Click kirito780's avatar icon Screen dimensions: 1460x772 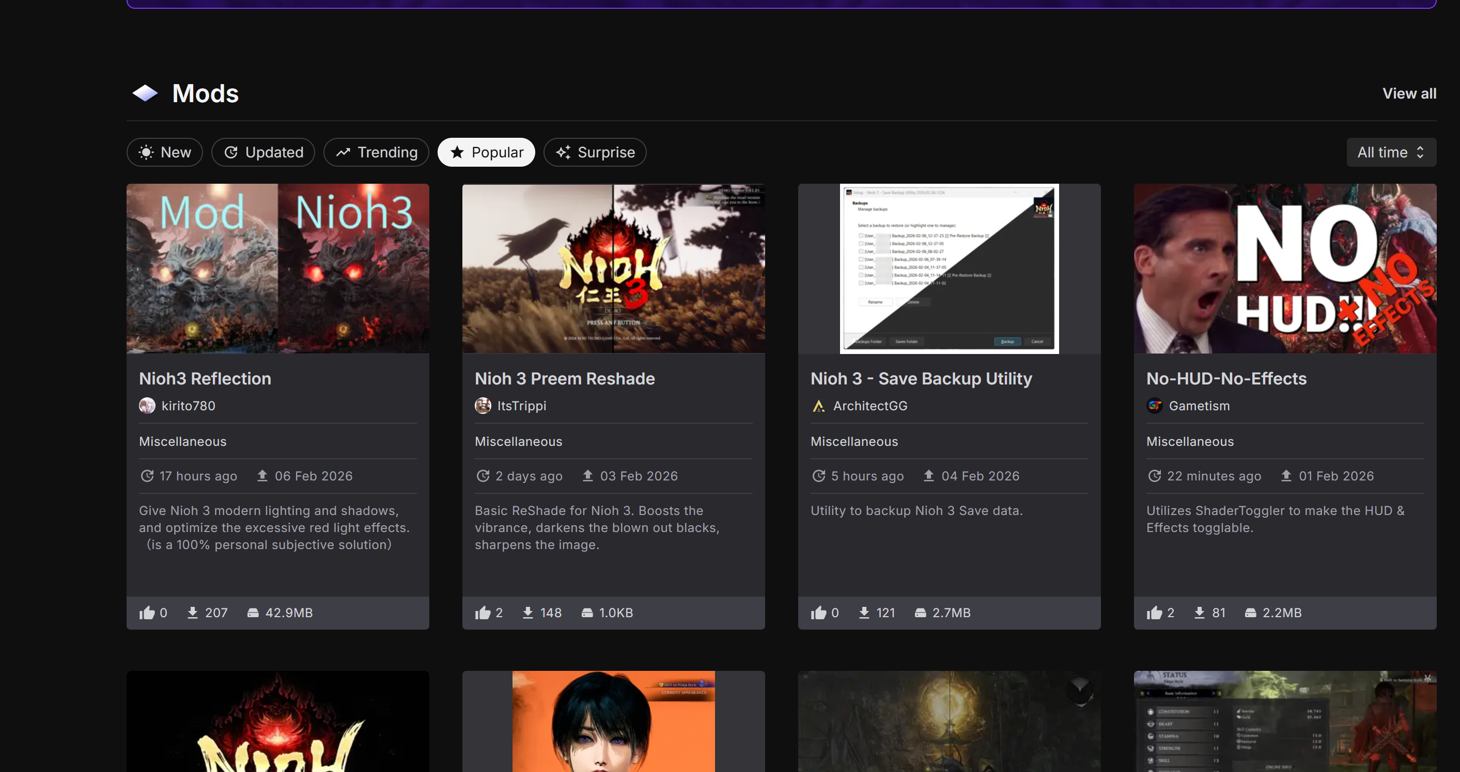(x=147, y=406)
